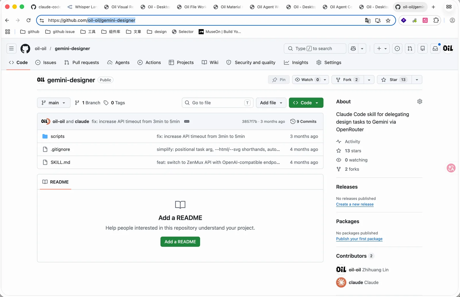460x297 pixels.
Task: Open issues icon in top header
Action: pyautogui.click(x=397, y=48)
